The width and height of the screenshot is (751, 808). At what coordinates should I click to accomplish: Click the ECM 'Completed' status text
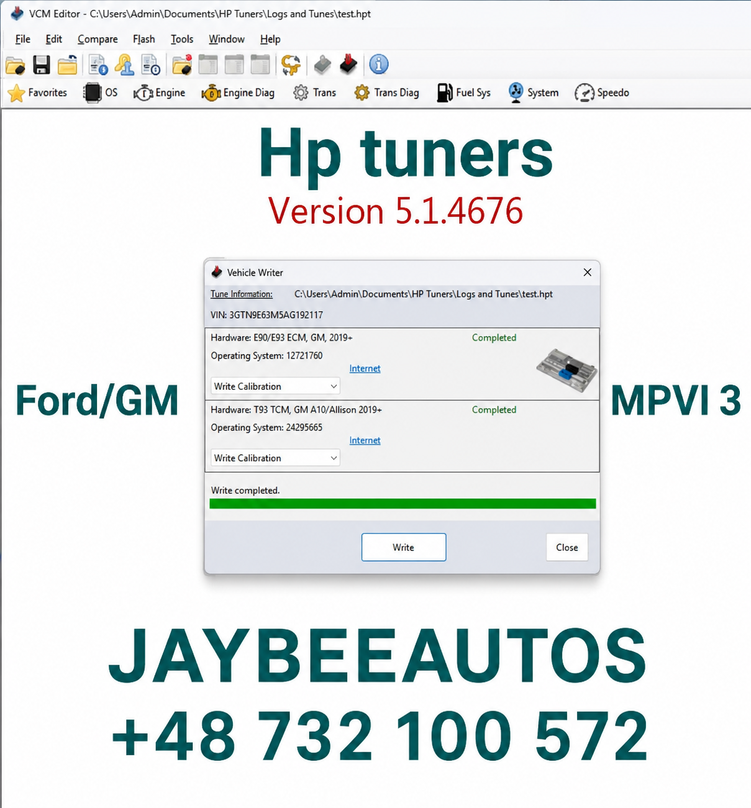click(x=494, y=338)
